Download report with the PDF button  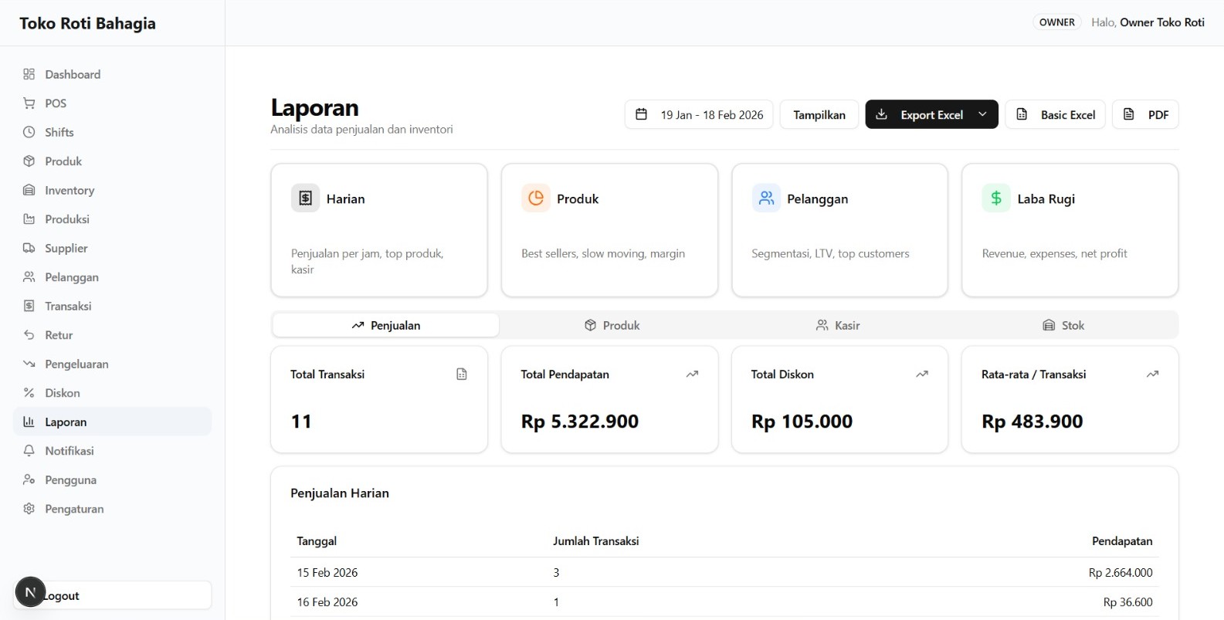(1145, 114)
